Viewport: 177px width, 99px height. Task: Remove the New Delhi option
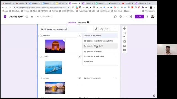[x=80, y=36]
